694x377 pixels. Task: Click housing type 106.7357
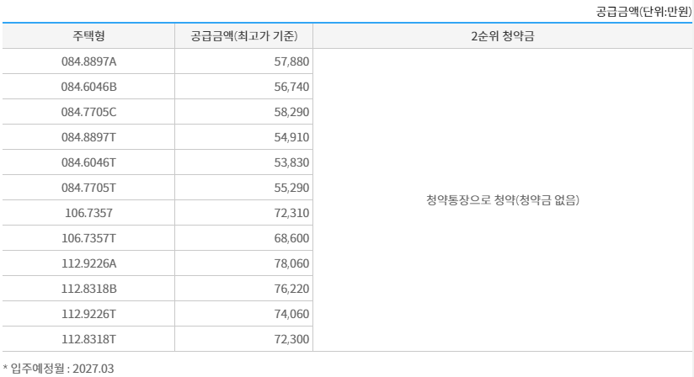88,213
